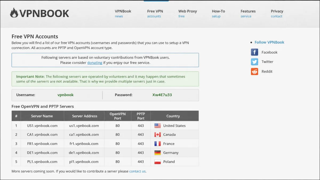
Task: Click the OpenVPN Port column header
Action: coord(118,116)
